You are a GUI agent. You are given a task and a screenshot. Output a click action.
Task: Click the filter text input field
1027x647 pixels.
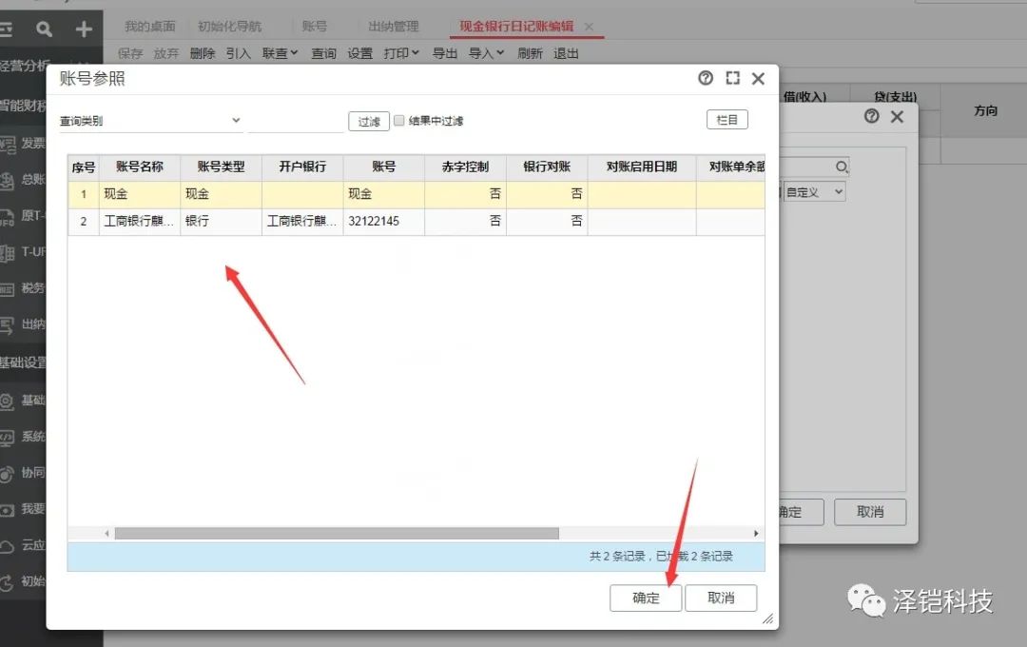click(295, 121)
